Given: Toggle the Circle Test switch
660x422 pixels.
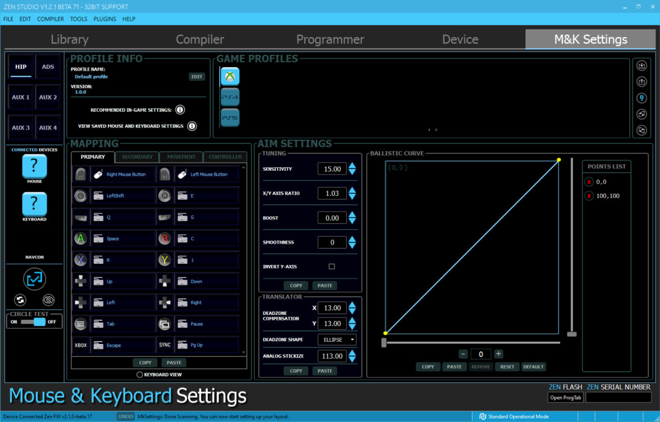Looking at the screenshot, I should [x=39, y=322].
